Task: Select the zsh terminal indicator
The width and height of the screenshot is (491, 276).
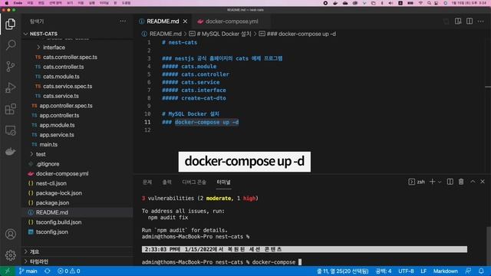Action: [x=417, y=182]
